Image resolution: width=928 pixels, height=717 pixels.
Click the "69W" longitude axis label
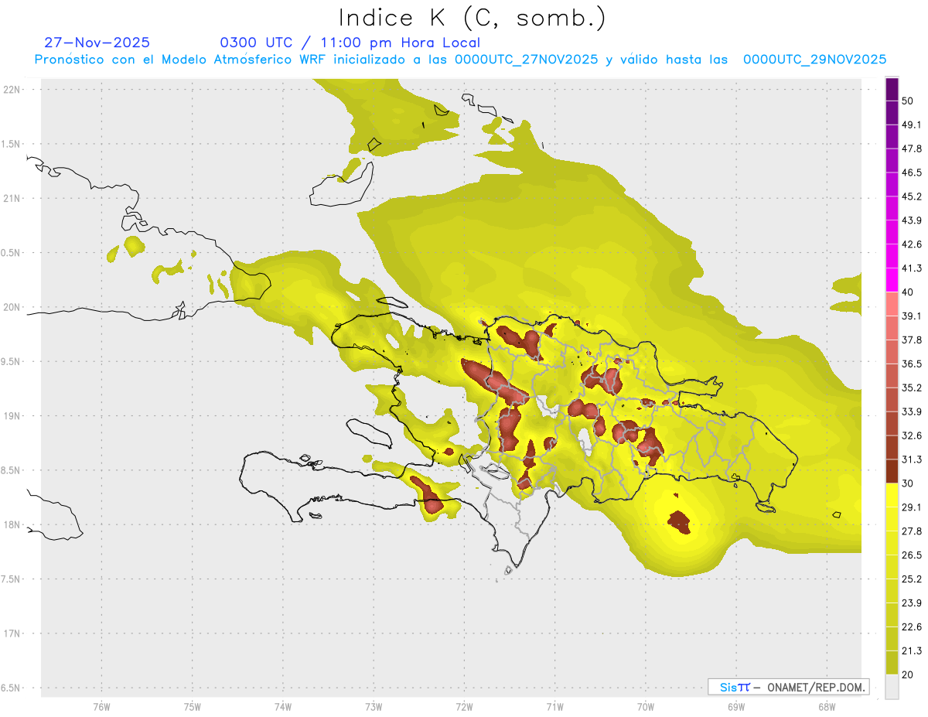[736, 707]
